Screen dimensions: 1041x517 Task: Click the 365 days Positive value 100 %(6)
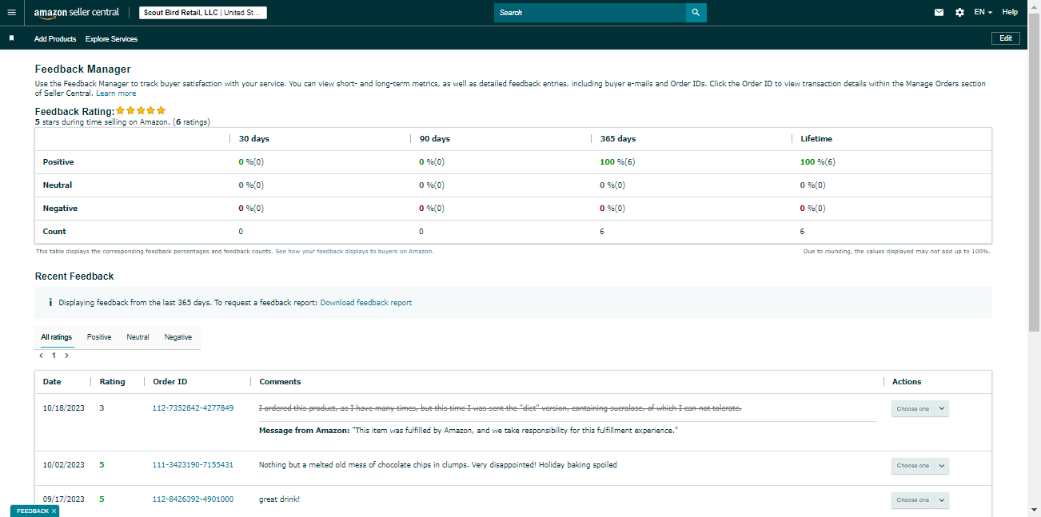coord(617,162)
